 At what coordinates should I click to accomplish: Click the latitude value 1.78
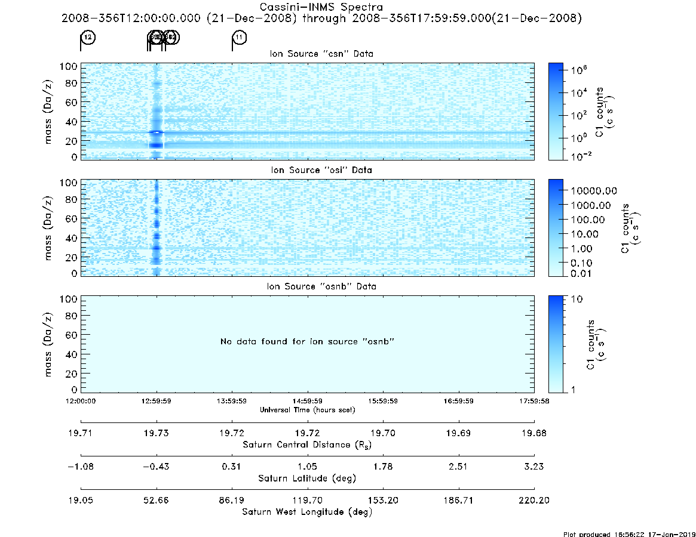click(383, 467)
